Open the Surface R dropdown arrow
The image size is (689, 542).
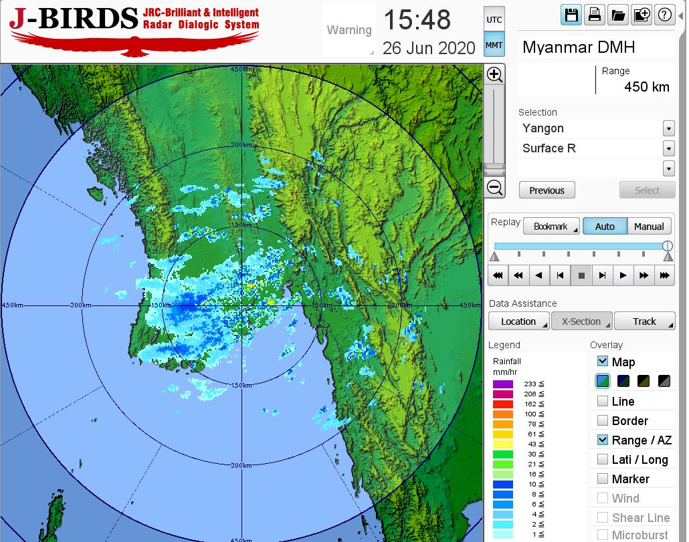[x=668, y=148]
